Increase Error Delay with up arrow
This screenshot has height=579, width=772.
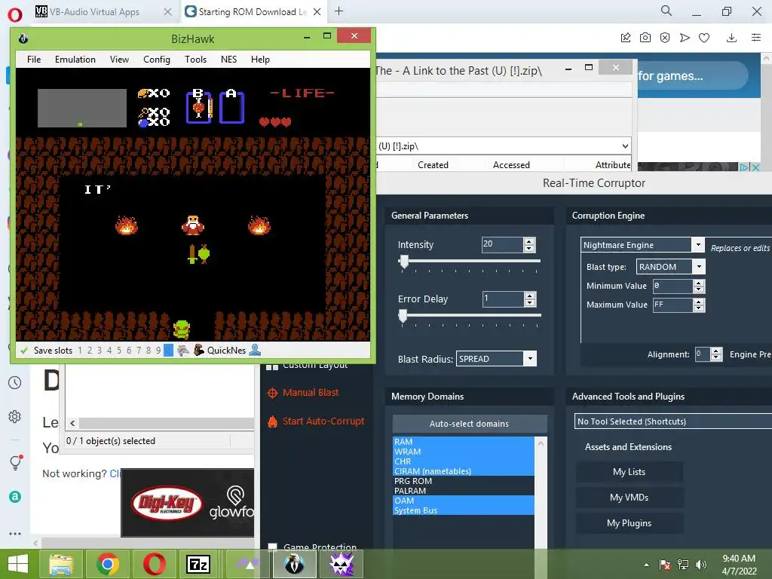click(x=530, y=296)
